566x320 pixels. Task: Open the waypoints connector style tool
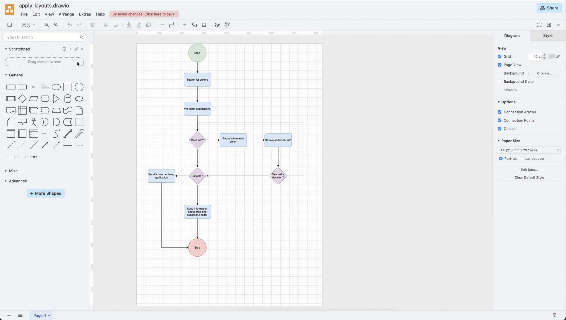pos(171,25)
